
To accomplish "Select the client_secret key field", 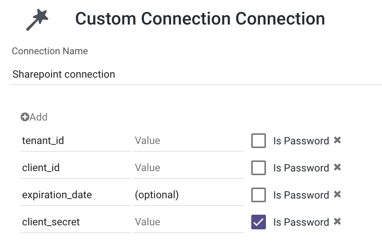I will [x=76, y=222].
